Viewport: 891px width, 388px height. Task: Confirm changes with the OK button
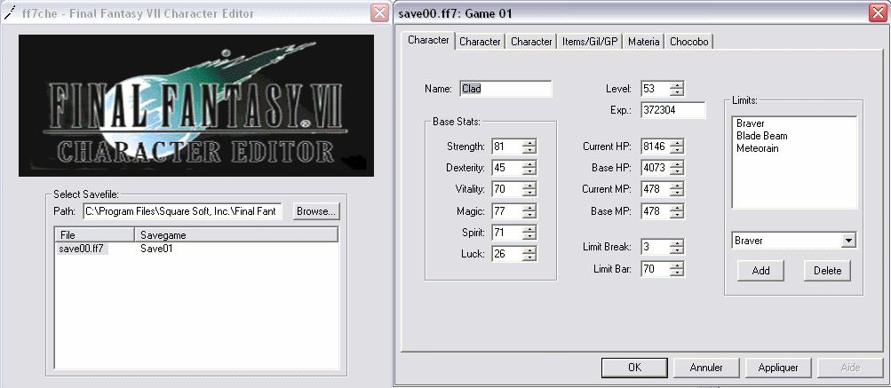click(x=634, y=368)
